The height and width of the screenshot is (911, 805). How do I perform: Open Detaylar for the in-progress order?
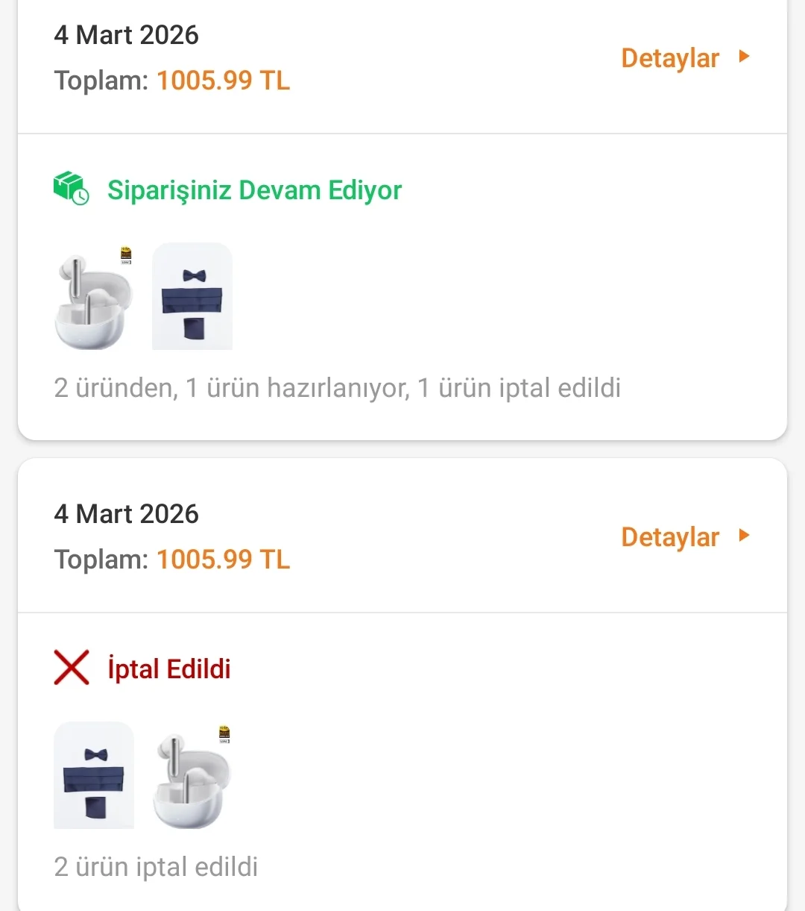pos(669,58)
